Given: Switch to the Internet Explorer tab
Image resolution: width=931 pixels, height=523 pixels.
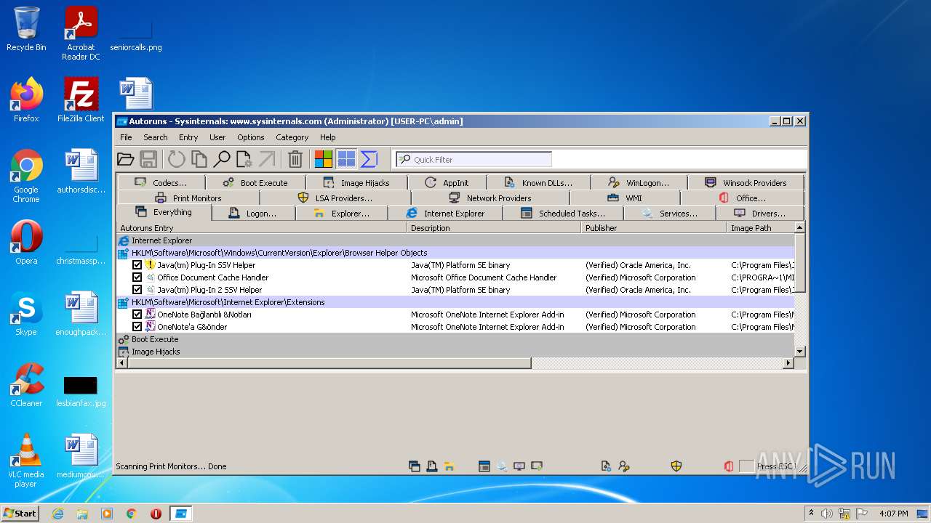Looking at the screenshot, I should point(445,214).
